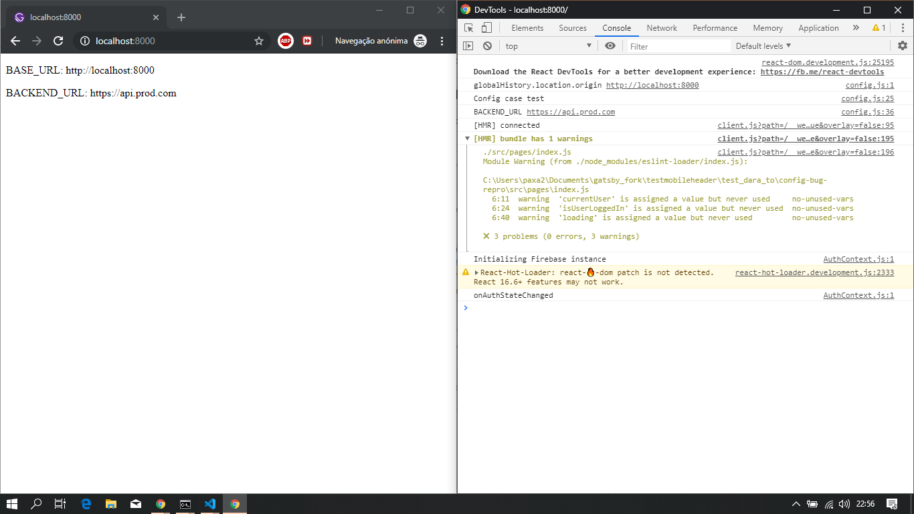Switch to the Network tab
The width and height of the screenshot is (914, 514).
click(x=661, y=28)
